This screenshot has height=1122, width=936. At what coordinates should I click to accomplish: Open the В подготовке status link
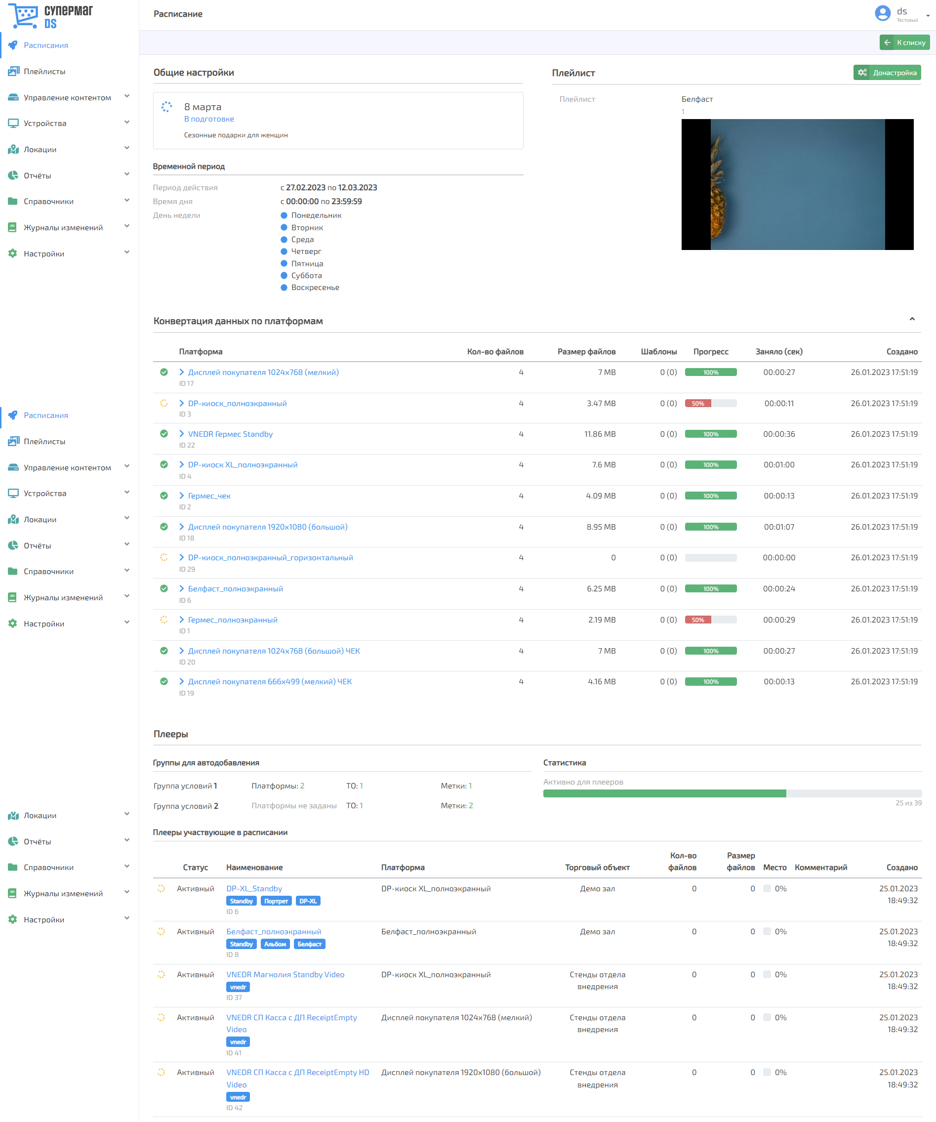point(209,119)
